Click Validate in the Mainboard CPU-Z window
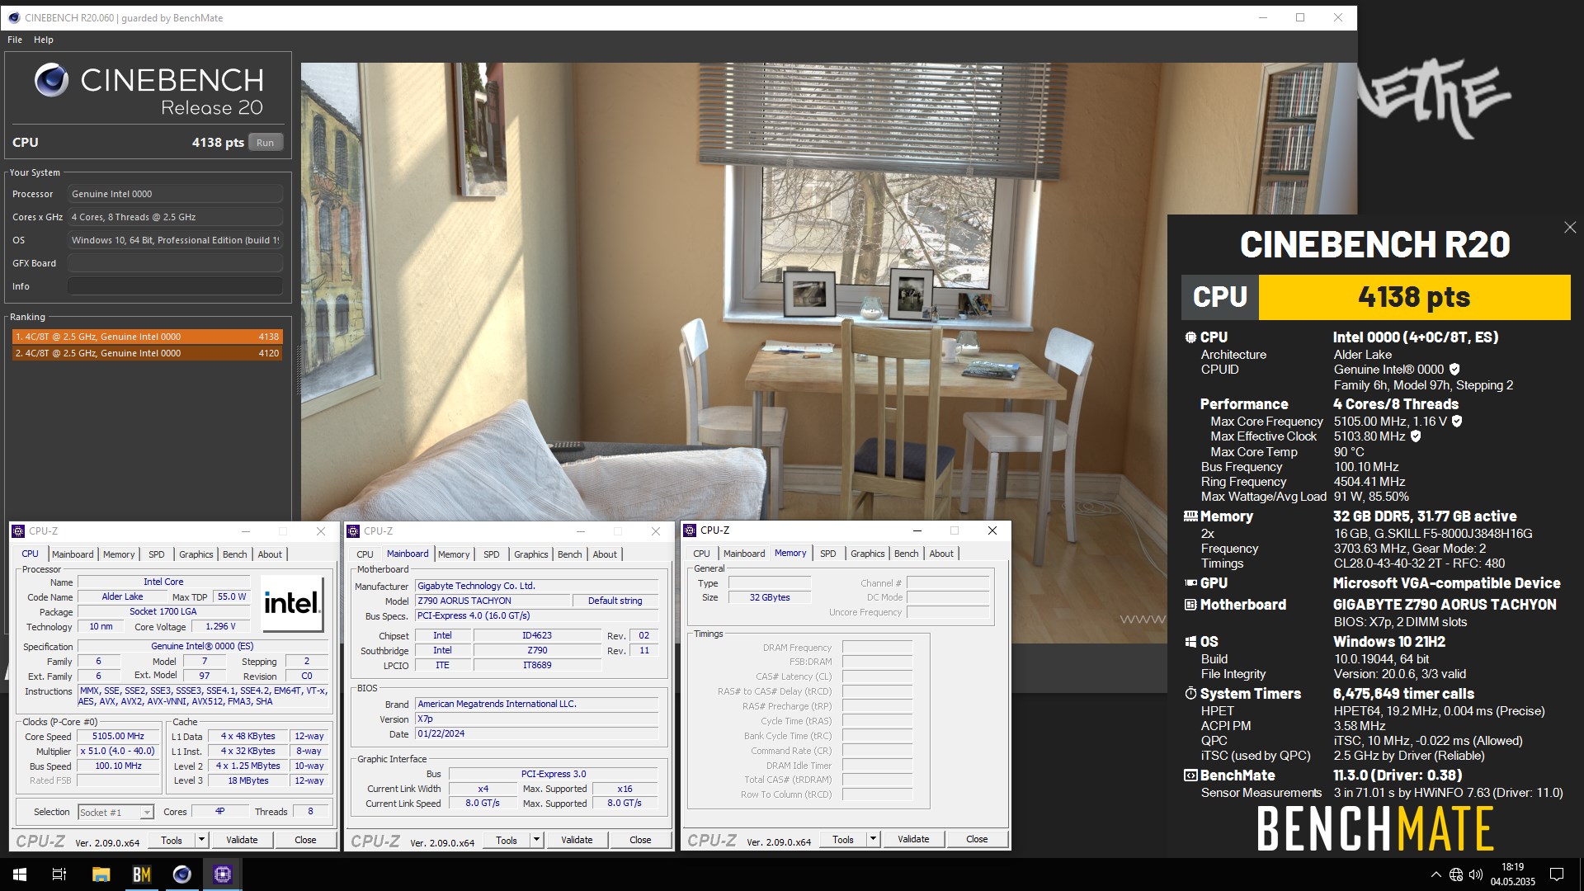This screenshot has height=891, width=1584. [577, 840]
